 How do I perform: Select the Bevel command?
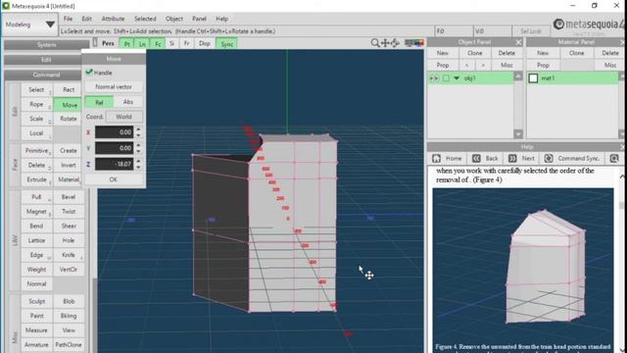69,197
